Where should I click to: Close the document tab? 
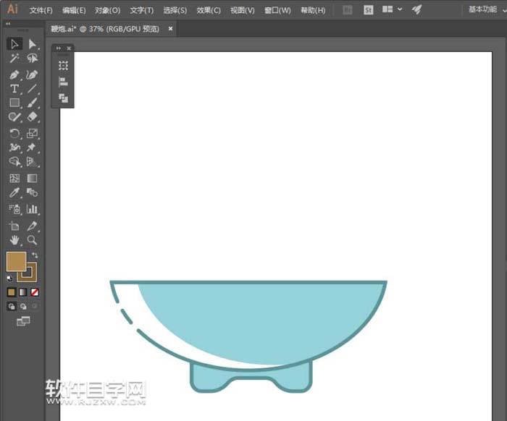pos(170,29)
